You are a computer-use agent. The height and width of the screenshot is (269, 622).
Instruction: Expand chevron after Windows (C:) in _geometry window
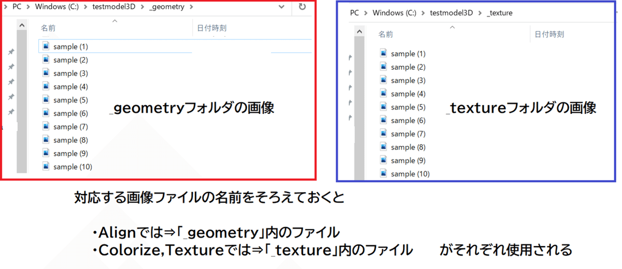click(x=86, y=7)
